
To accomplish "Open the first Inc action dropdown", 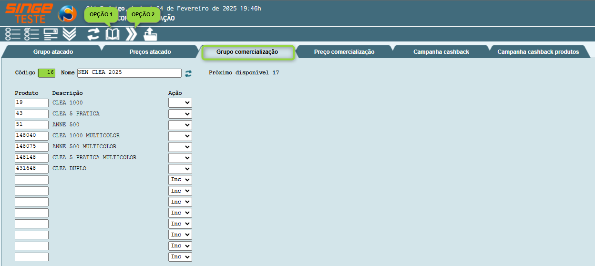I will (x=180, y=180).
